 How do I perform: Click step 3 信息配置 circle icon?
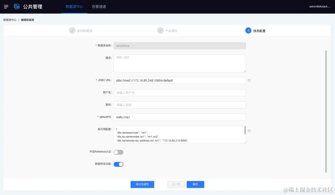tap(248, 31)
